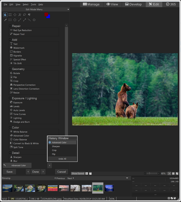
Task: Collapse the Repair group
Action: tap(10, 26)
